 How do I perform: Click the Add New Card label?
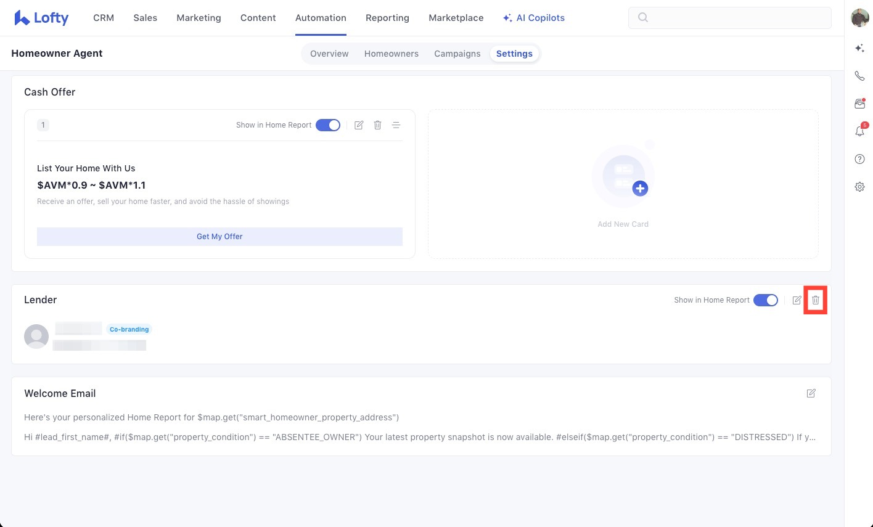tap(623, 224)
